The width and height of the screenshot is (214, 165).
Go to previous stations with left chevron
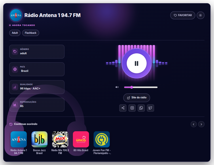[x=194, y=124]
